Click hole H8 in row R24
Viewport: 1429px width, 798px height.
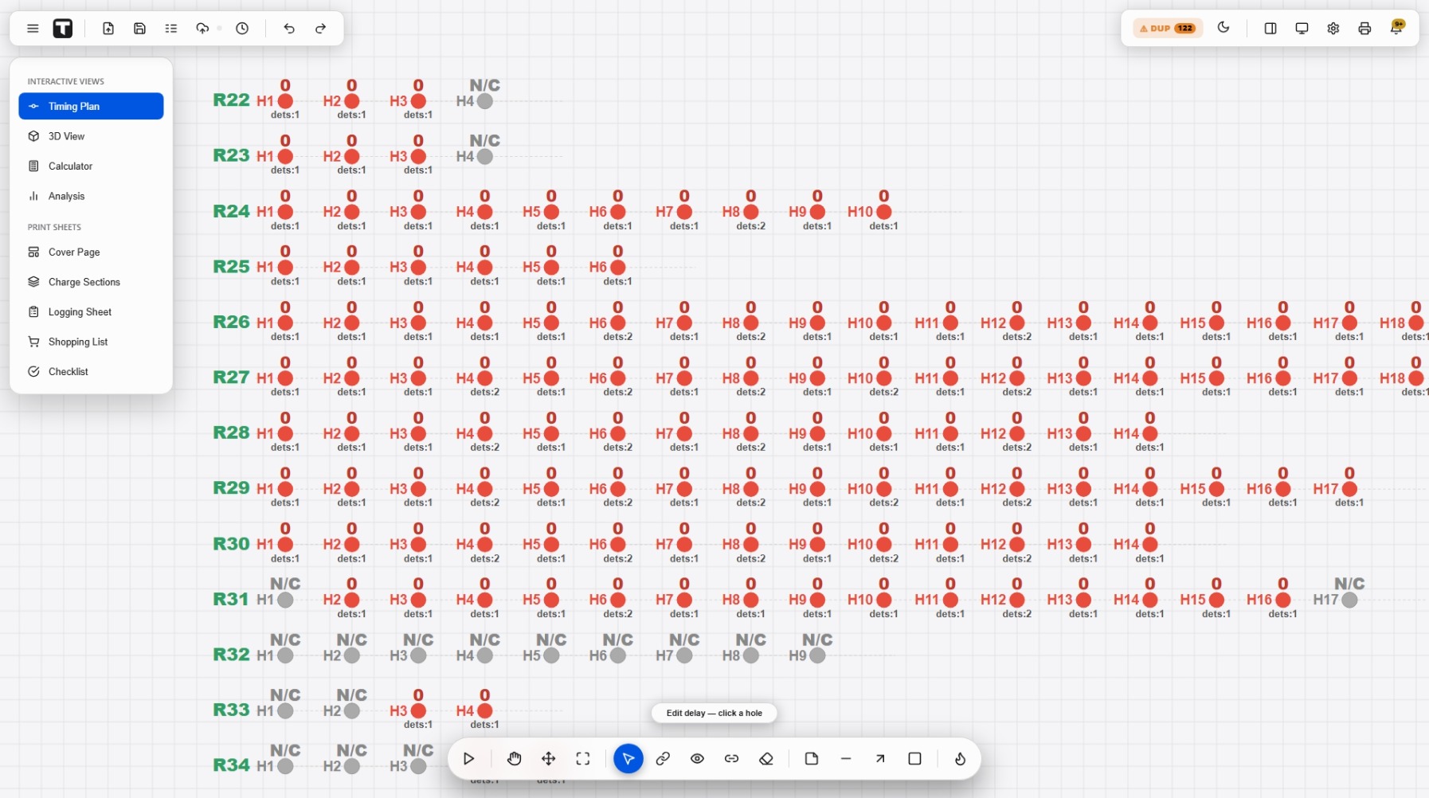point(750,212)
